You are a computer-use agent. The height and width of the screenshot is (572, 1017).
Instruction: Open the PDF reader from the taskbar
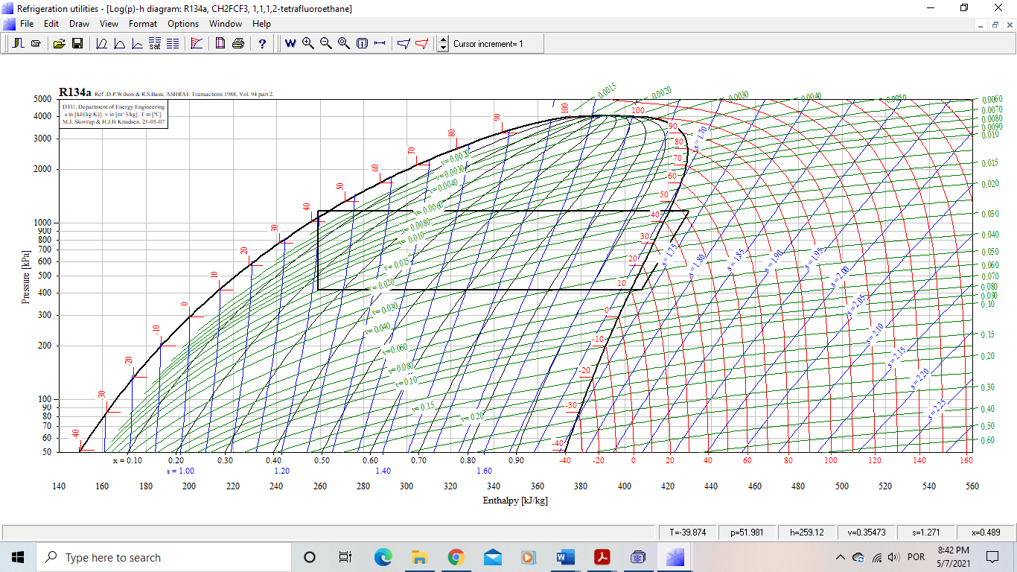(602, 557)
